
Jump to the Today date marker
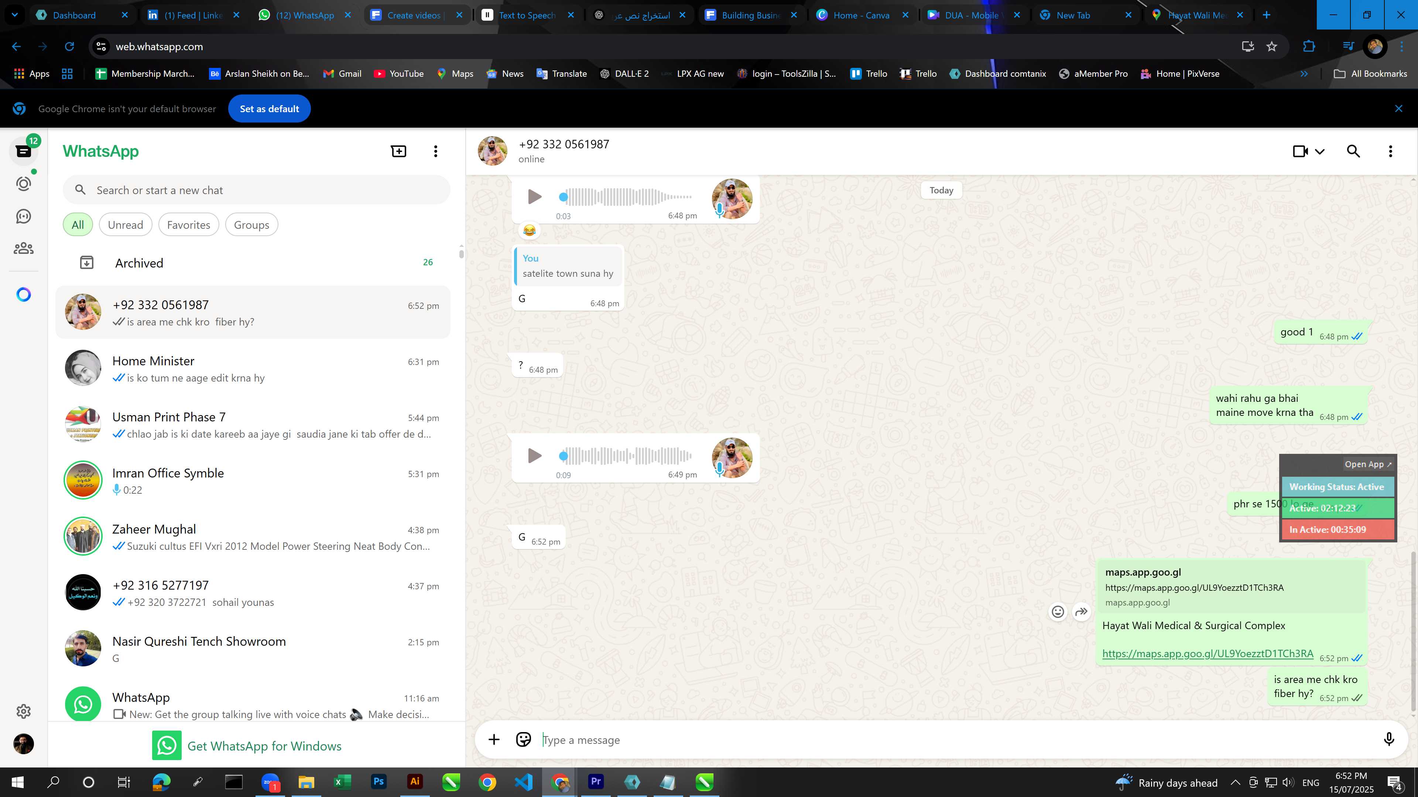click(941, 190)
